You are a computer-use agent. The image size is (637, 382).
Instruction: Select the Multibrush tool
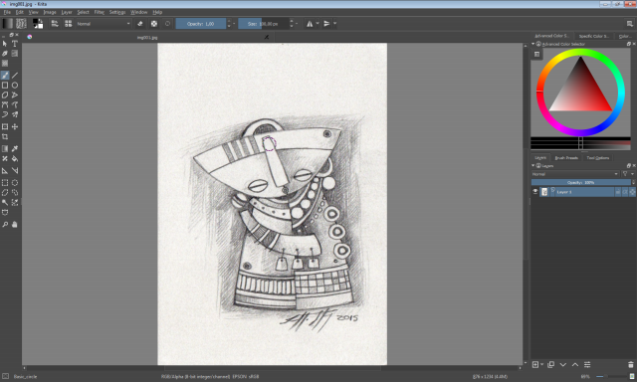pos(15,114)
